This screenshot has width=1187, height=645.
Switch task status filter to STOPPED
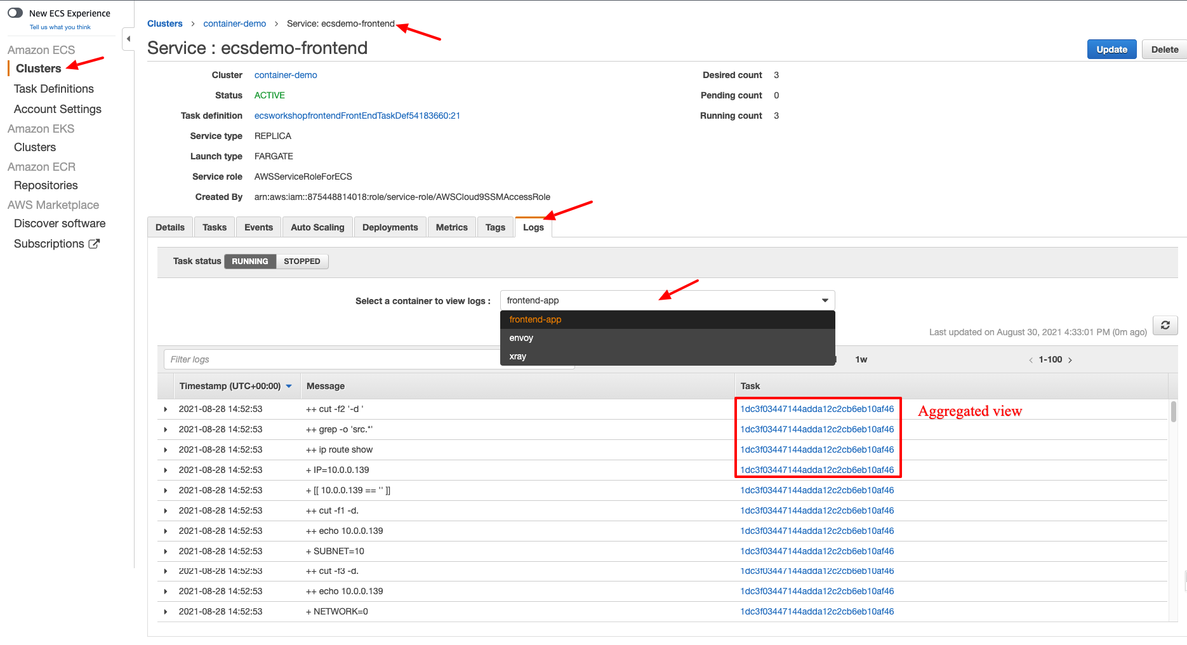(302, 261)
